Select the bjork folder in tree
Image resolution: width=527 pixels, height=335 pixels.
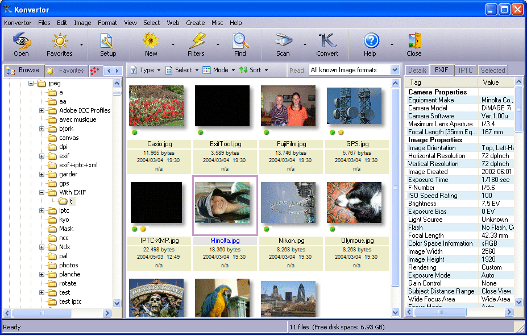67,129
